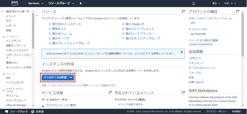
Task: Open the インスタンスの作成 dropdown arrow
Action: click(x=71, y=77)
